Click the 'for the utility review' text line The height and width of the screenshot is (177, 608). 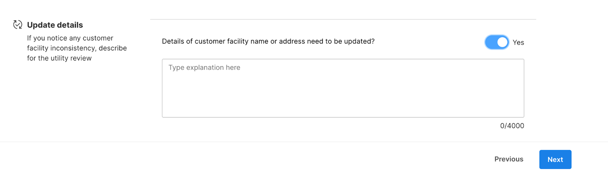click(x=59, y=58)
